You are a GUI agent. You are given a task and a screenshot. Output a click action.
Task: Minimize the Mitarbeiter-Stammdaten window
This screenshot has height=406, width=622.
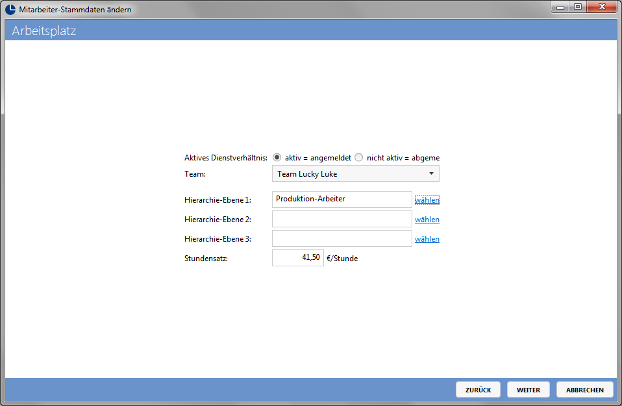560,6
